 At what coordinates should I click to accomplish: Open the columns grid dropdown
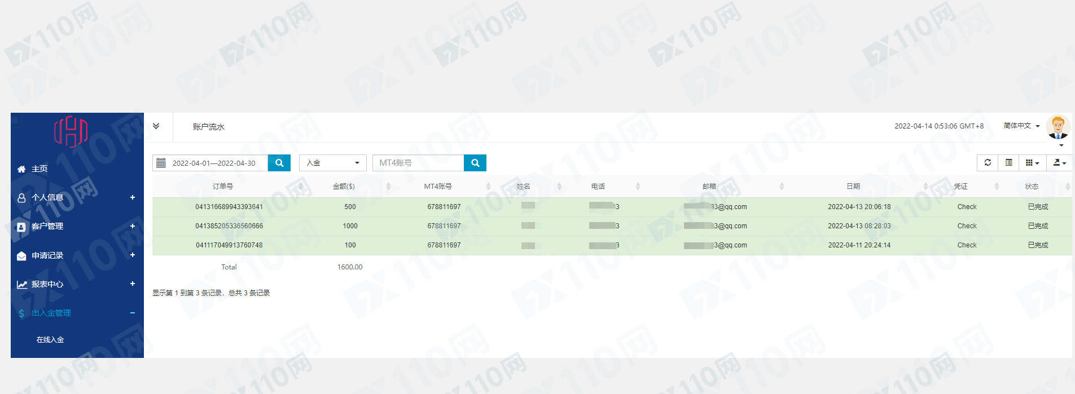1032,163
